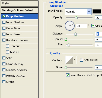
Task: Click the Spread value field
Action: click(x=98, y=39)
